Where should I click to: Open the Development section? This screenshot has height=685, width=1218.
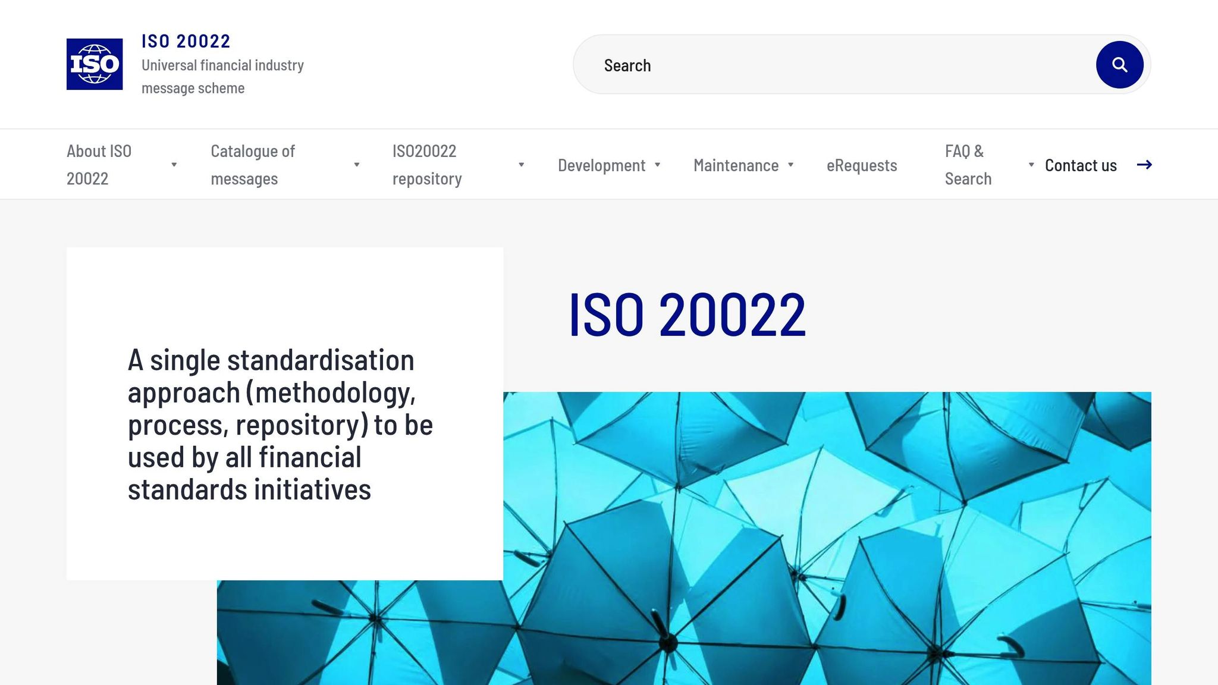(601, 165)
